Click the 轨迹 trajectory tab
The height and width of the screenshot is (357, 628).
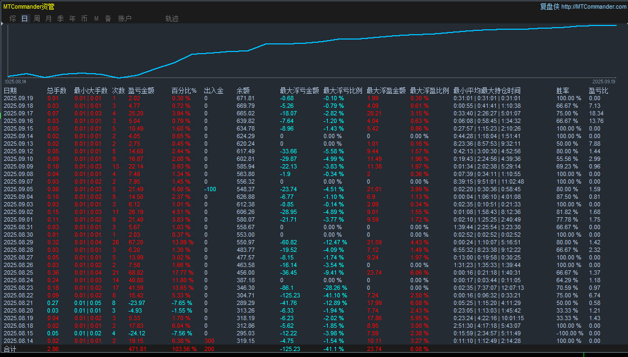click(x=172, y=18)
